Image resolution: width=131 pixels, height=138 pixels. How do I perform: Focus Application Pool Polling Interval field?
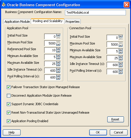coord(51,77)
